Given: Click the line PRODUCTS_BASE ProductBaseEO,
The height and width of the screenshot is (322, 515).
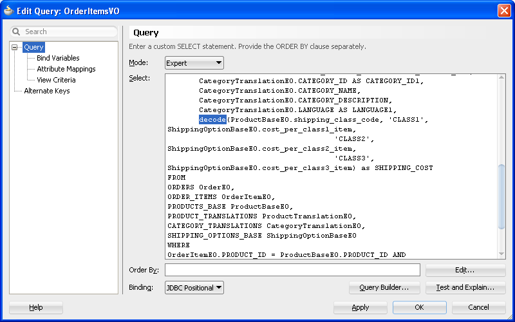Looking at the screenshot, I should (230, 207).
